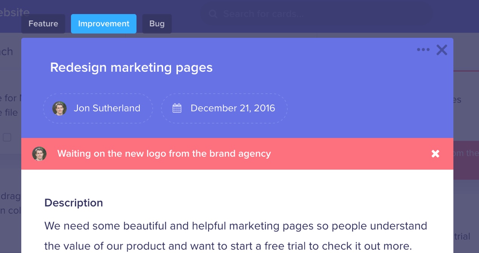Click the pink card behind the modal's right edge

pyautogui.click(x=466, y=159)
